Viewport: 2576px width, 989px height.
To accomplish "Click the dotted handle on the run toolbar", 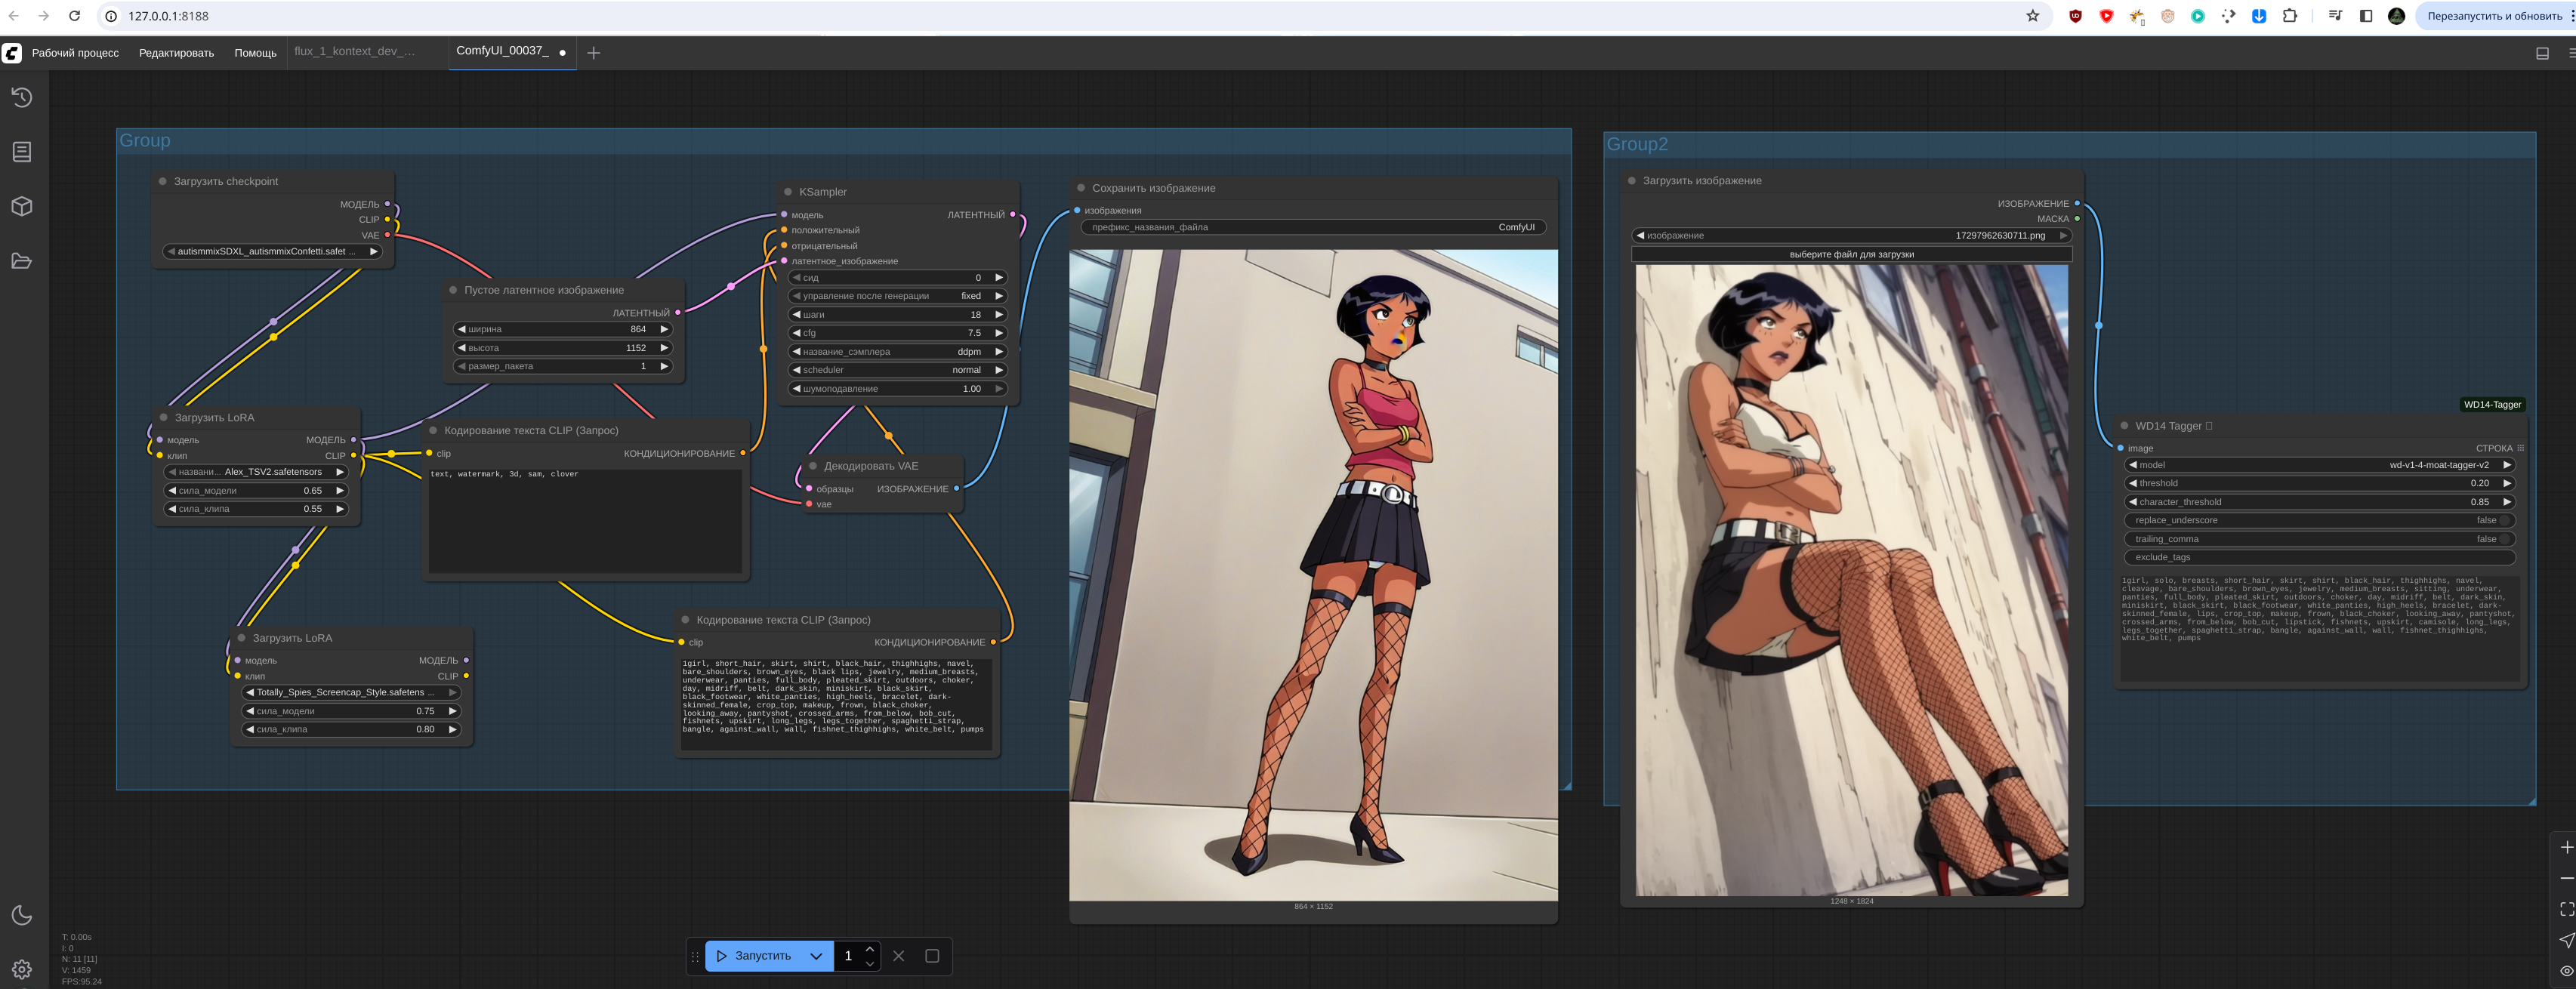I will coord(695,956).
